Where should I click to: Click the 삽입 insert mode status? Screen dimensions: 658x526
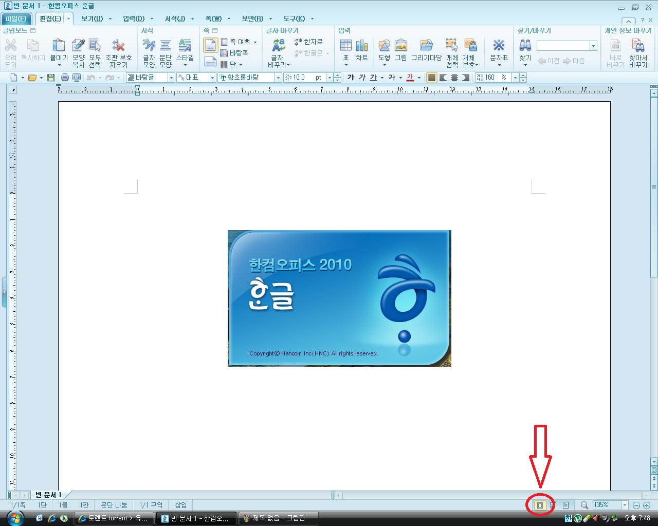point(181,505)
